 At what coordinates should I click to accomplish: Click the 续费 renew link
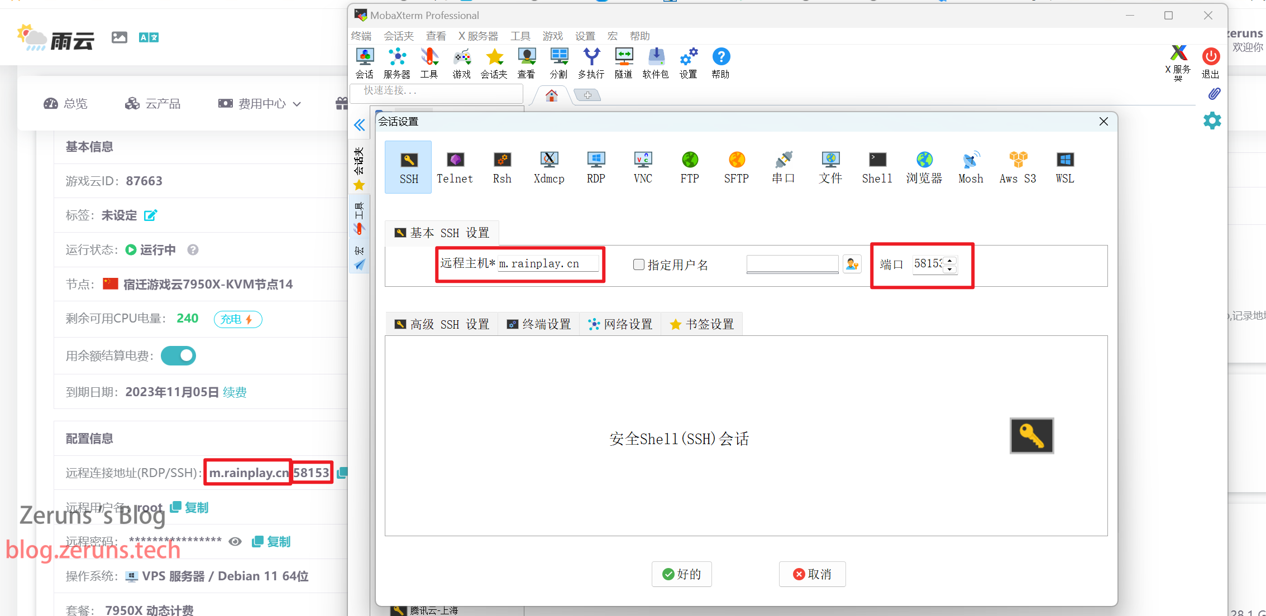point(235,392)
